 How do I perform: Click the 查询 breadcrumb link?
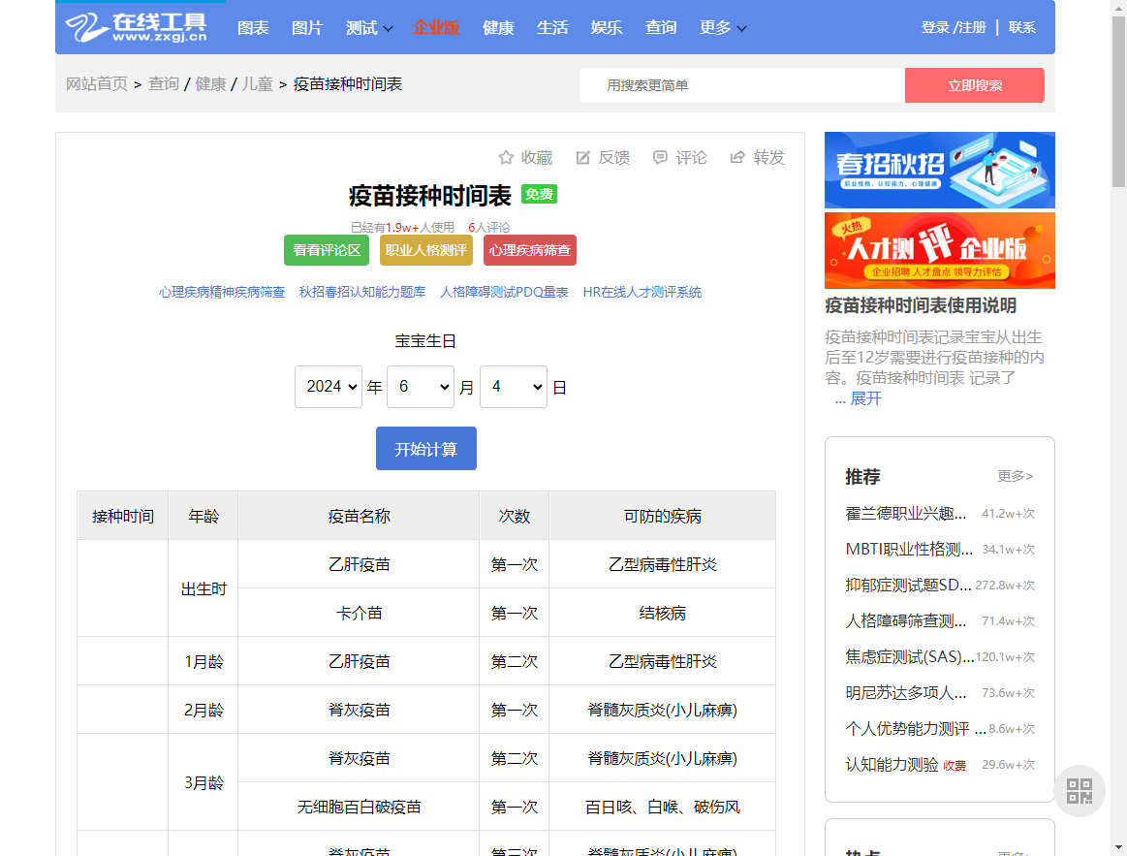pyautogui.click(x=163, y=84)
